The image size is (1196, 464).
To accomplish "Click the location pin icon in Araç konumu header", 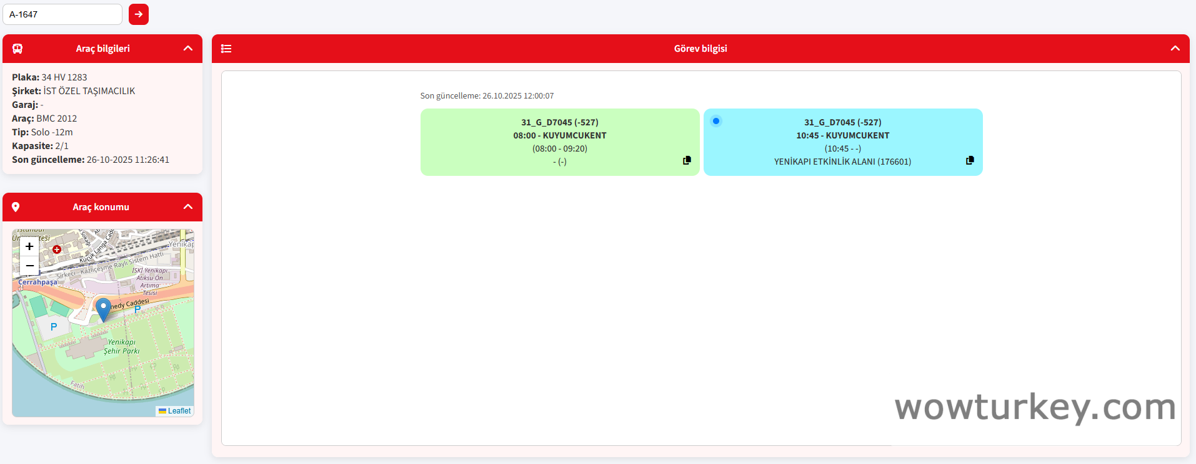I will pyautogui.click(x=16, y=207).
